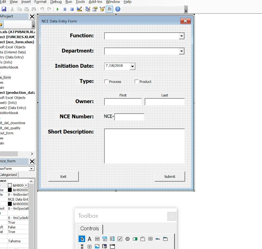
Task: Open the BackColor &H800 property dropdown
Action: click(x=26, y=185)
